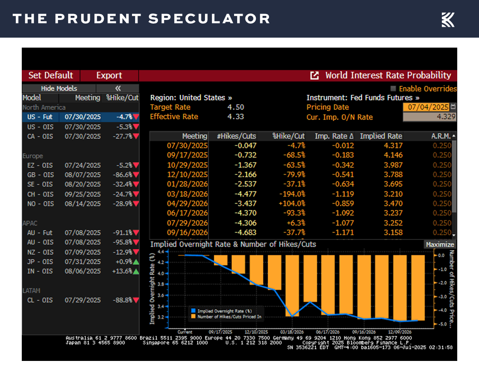Click Hide Models

(x=59, y=88)
